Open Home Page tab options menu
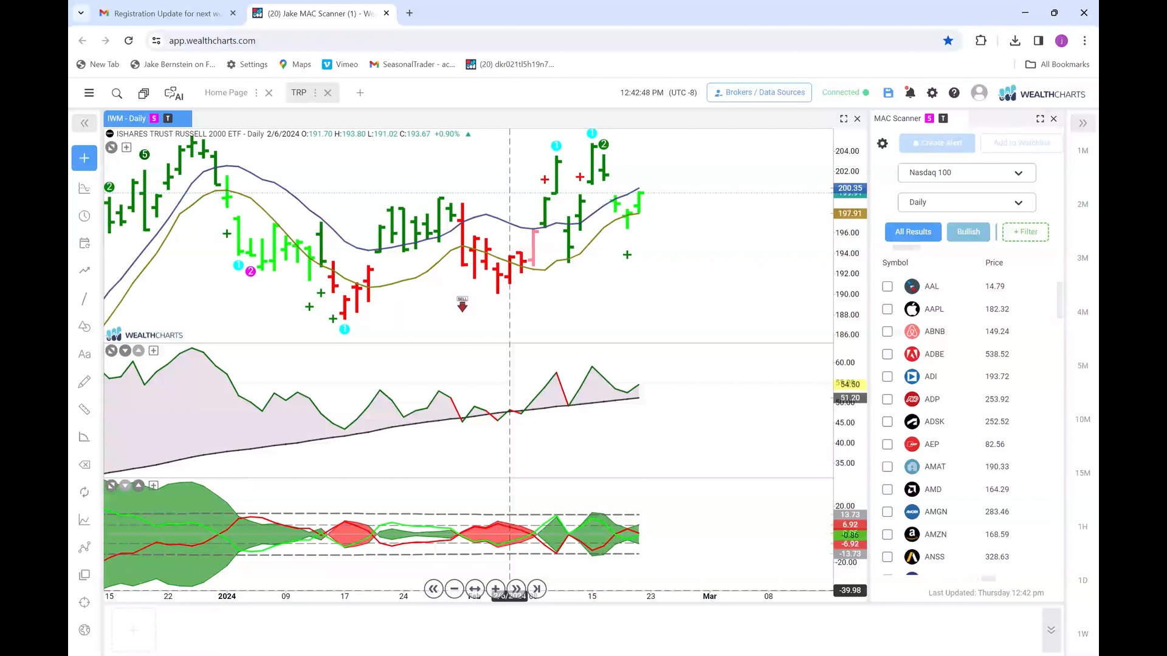This screenshot has width=1167, height=656. coord(256,93)
